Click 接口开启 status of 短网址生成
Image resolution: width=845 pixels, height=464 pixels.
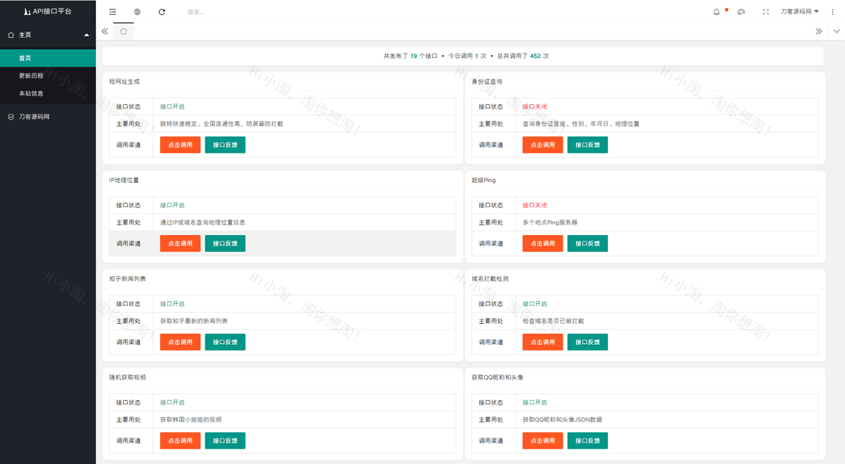pyautogui.click(x=172, y=107)
